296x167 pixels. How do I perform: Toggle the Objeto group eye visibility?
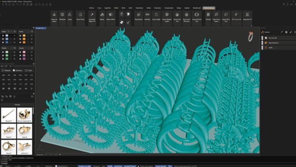pos(15,48)
